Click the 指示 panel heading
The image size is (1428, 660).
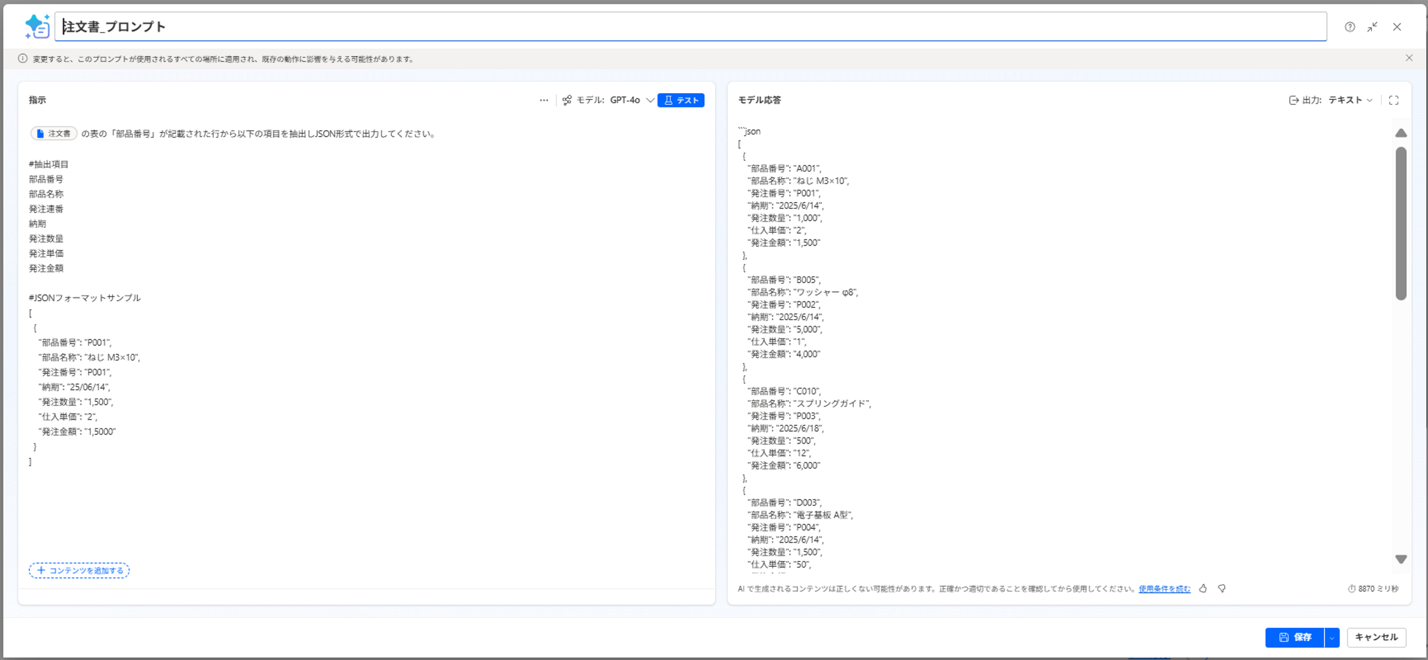(x=38, y=100)
